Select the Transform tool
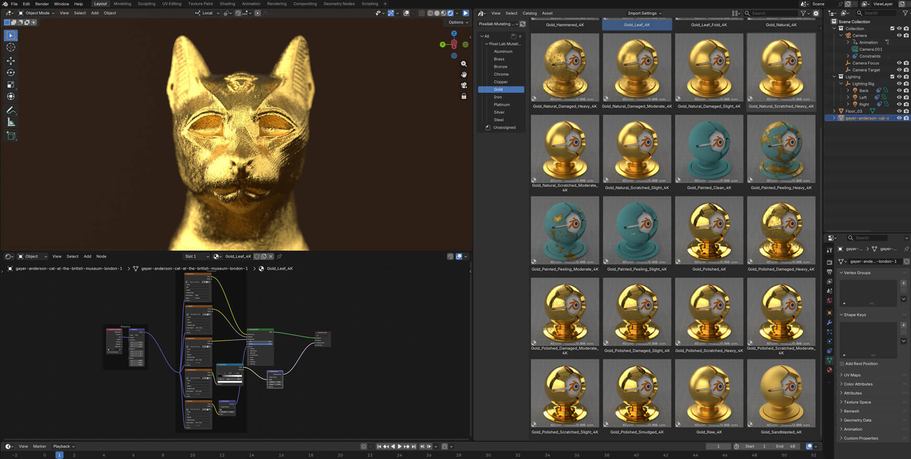The image size is (911, 459). click(x=10, y=97)
